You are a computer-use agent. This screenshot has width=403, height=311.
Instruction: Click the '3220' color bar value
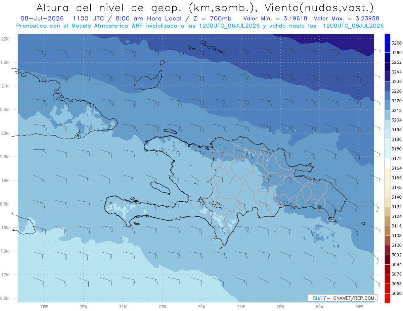pos(397,101)
